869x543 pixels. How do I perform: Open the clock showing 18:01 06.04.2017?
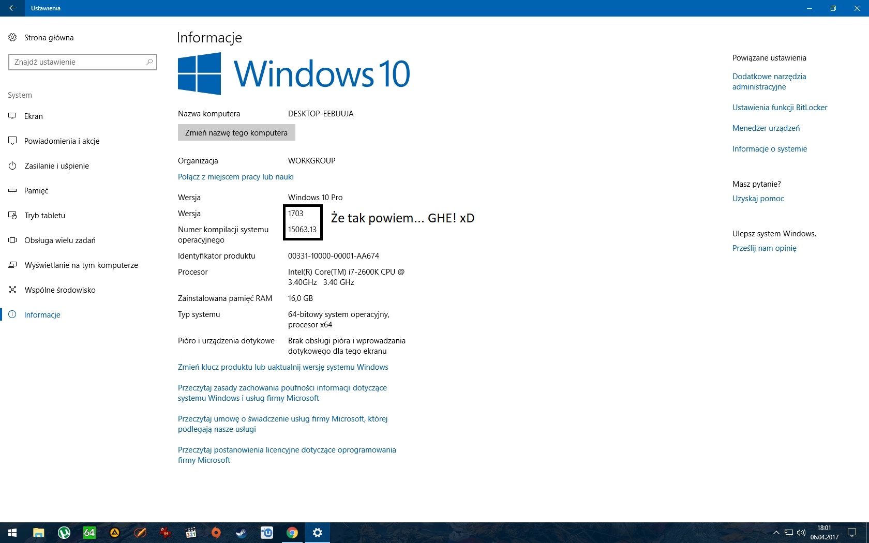click(x=825, y=533)
